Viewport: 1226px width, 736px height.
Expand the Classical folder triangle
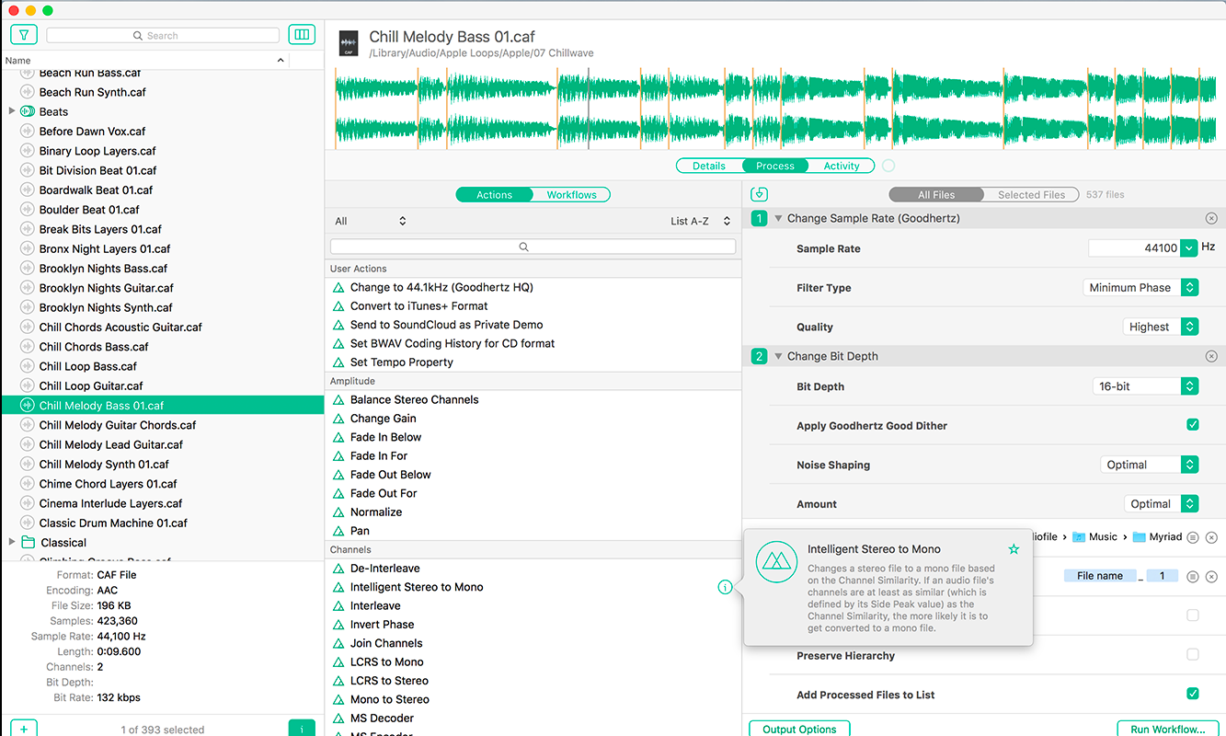pyautogui.click(x=12, y=543)
